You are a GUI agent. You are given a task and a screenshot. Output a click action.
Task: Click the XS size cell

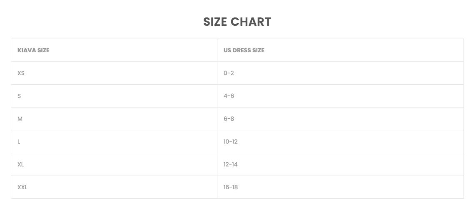coord(21,73)
